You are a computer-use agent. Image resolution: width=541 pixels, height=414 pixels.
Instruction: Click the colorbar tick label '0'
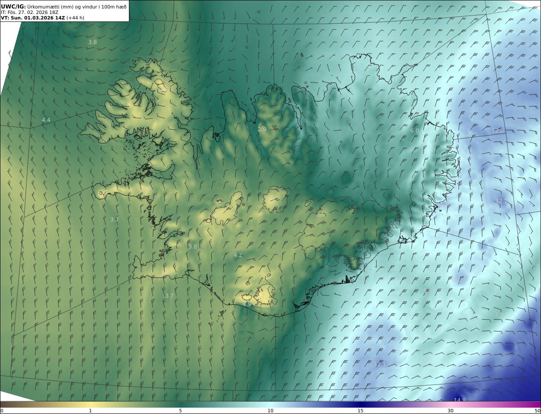[x=2, y=411]
